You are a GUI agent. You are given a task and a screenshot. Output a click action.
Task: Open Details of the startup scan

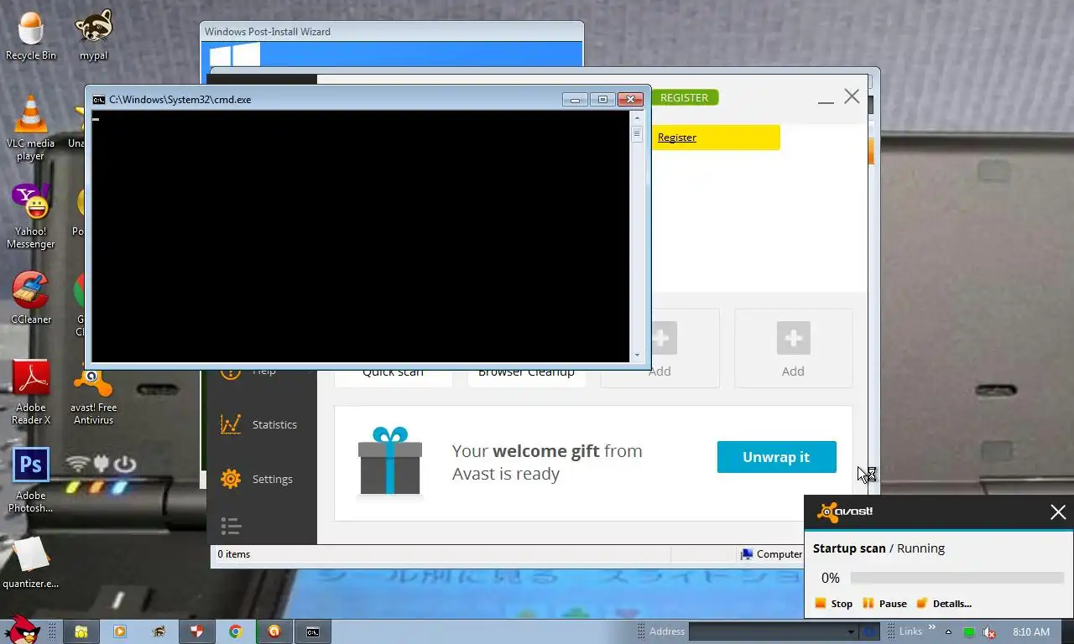[x=944, y=604]
